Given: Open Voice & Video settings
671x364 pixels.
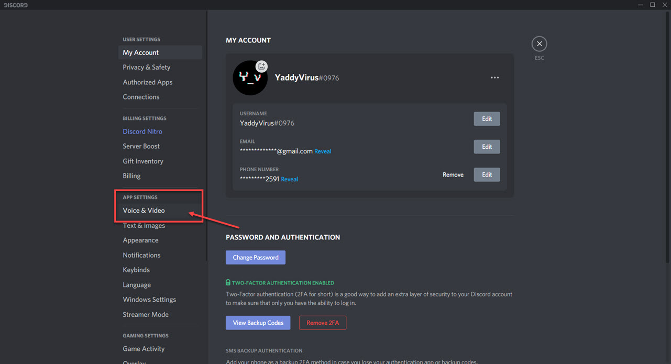Looking at the screenshot, I should click(x=143, y=210).
